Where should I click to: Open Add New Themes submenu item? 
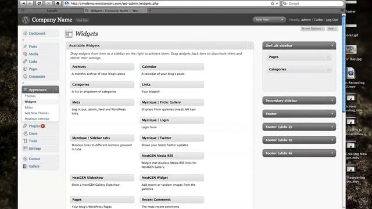pos(37,113)
